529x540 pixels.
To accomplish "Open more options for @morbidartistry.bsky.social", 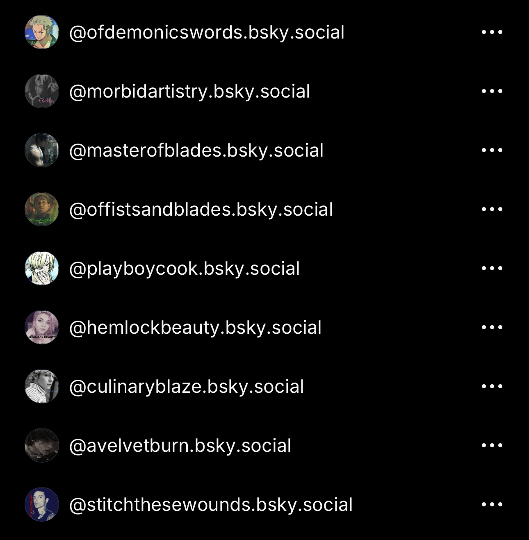I will tap(492, 91).
